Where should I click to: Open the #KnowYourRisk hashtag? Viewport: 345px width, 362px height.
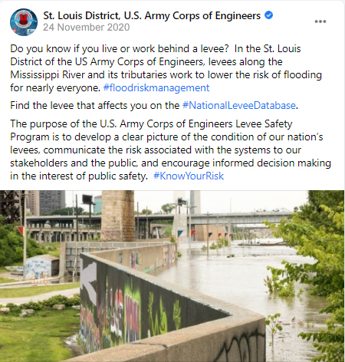click(189, 176)
